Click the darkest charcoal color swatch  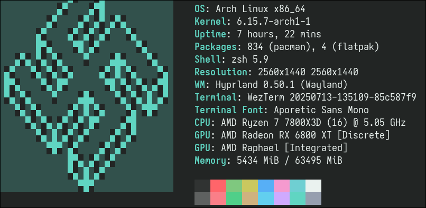click(x=202, y=186)
